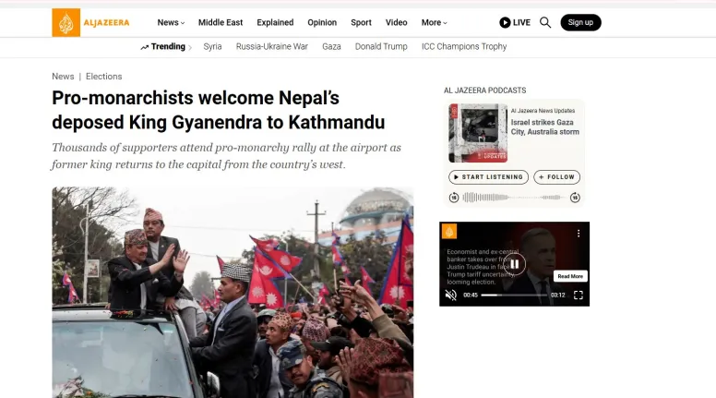
Task: Expand the Trending chevron
Action: click(190, 47)
